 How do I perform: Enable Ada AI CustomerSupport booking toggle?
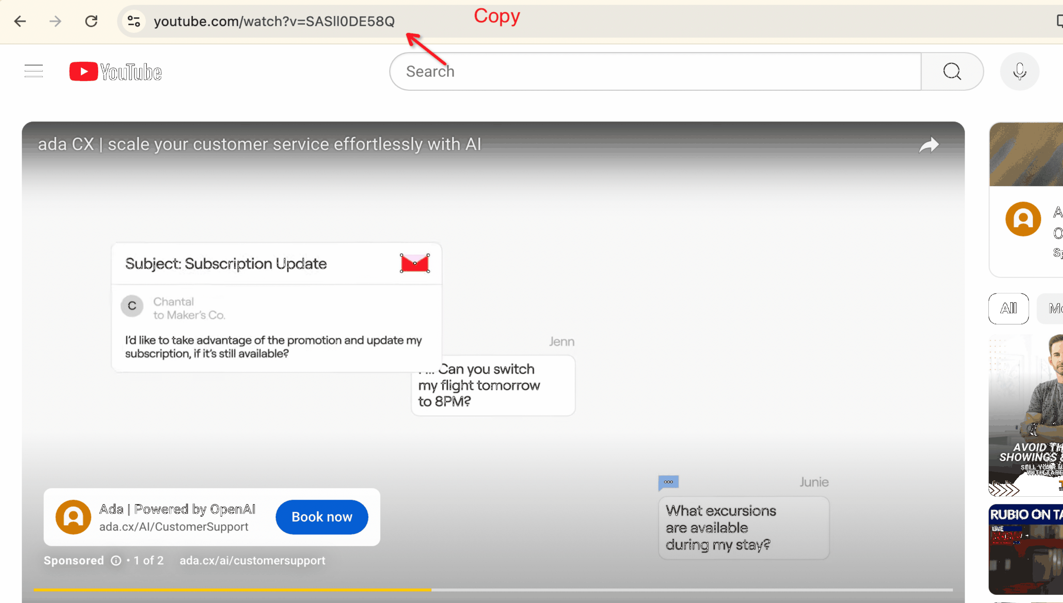point(321,517)
